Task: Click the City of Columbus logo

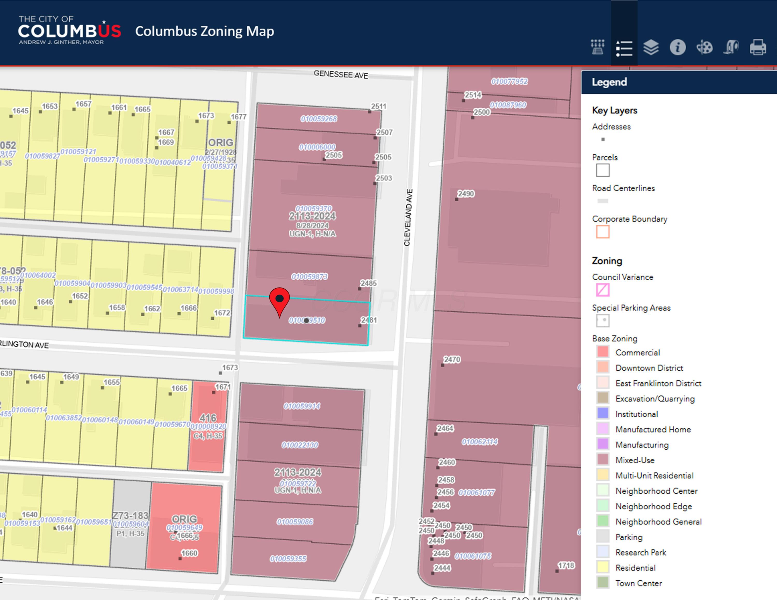Action: 70,31
